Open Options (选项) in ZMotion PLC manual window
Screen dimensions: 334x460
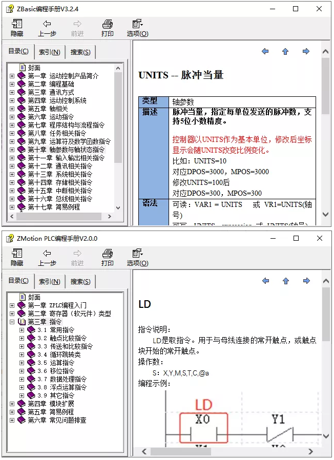pos(137,257)
